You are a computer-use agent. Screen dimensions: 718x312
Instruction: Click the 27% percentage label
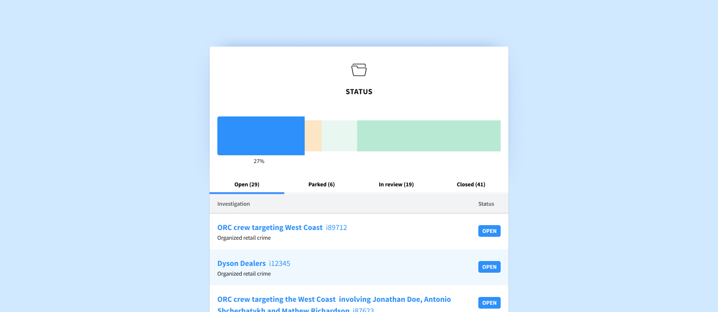(259, 161)
